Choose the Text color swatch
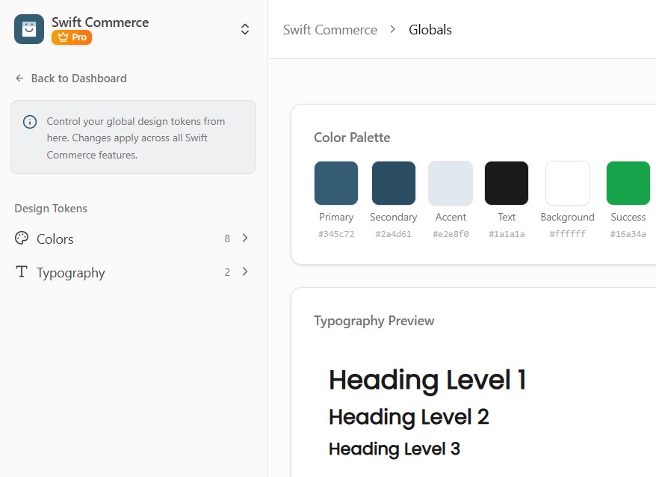656x477 pixels. (x=507, y=183)
